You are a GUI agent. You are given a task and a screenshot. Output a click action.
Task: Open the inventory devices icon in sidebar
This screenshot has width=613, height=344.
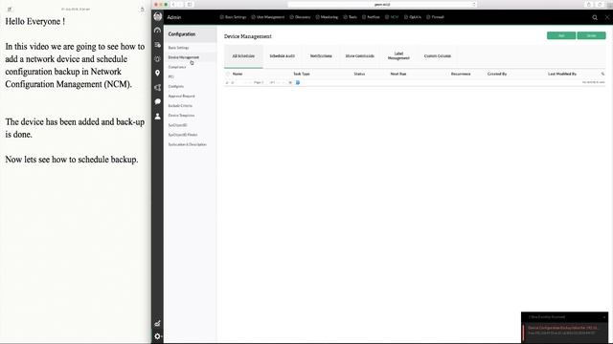(x=157, y=45)
